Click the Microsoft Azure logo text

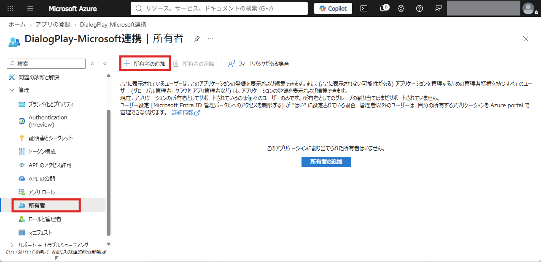(x=73, y=8)
